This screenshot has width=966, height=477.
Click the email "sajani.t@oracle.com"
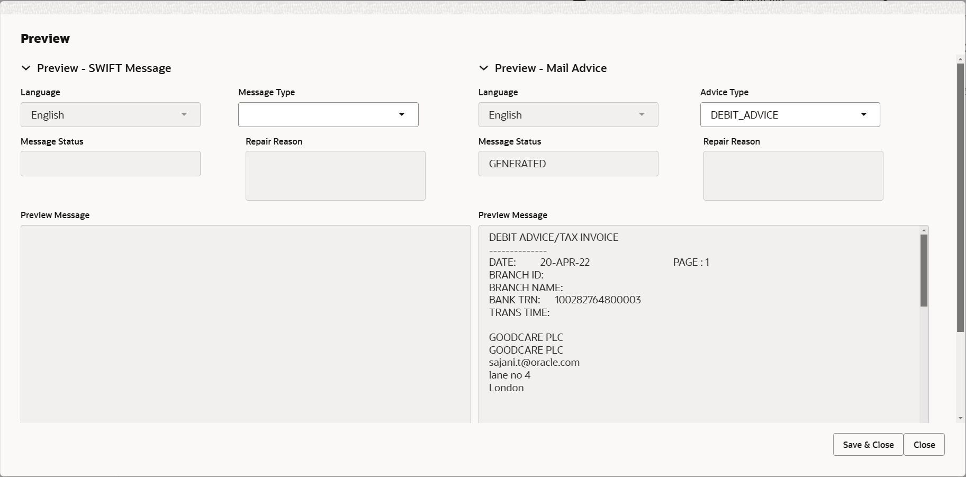coord(534,363)
